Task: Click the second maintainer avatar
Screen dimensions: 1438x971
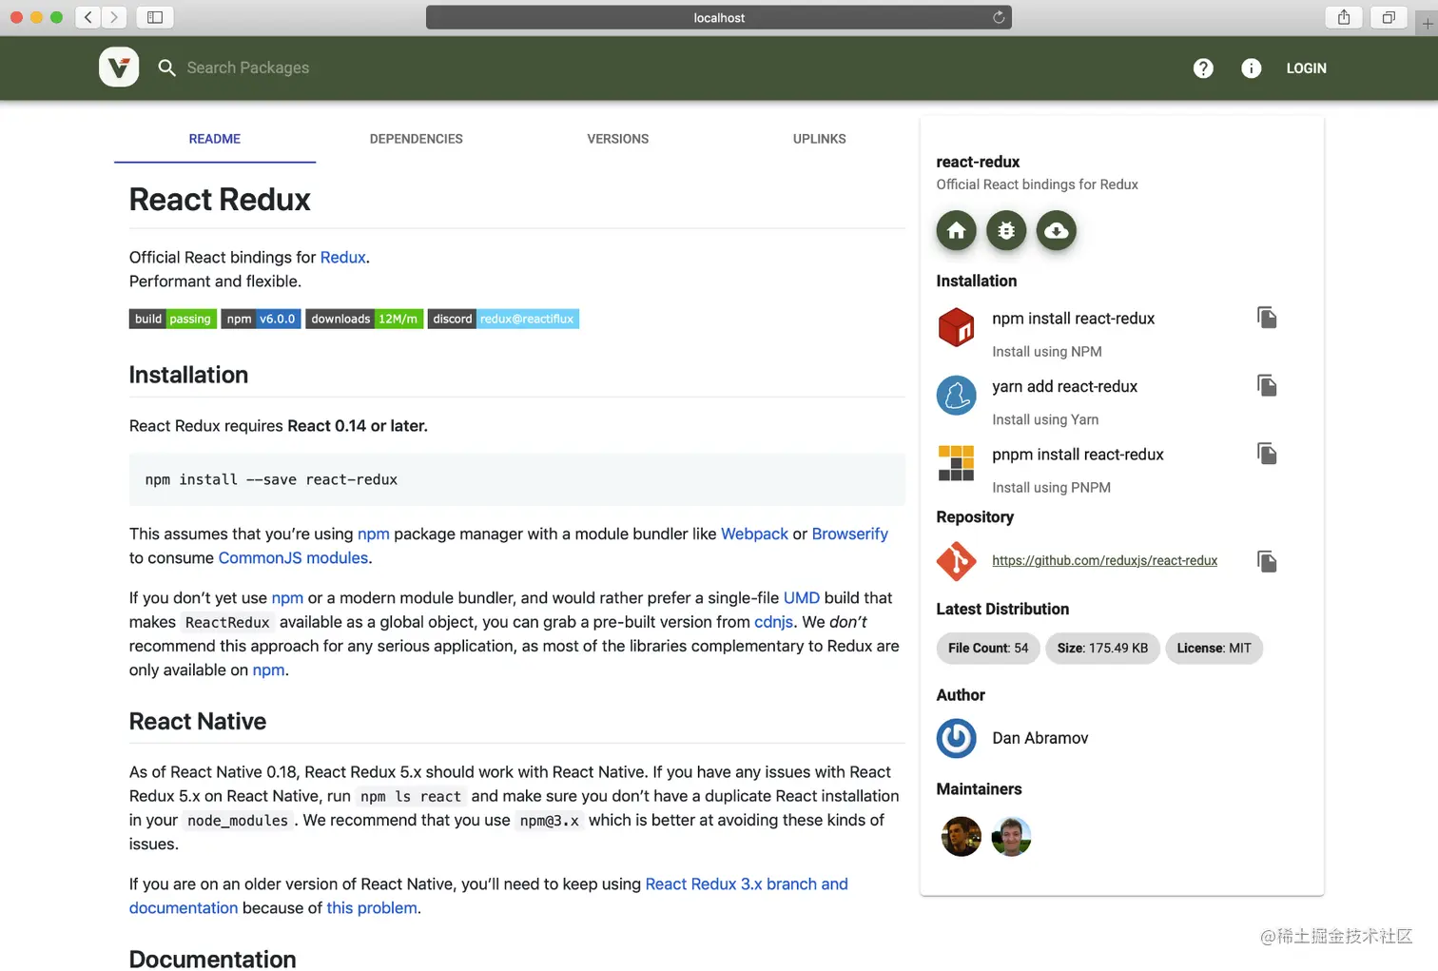Action: pyautogui.click(x=1011, y=837)
